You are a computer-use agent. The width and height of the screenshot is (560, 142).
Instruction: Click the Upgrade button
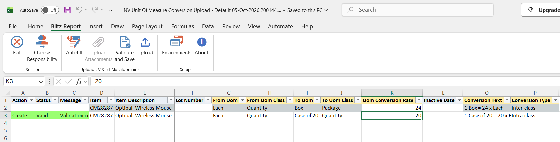click(x=541, y=10)
